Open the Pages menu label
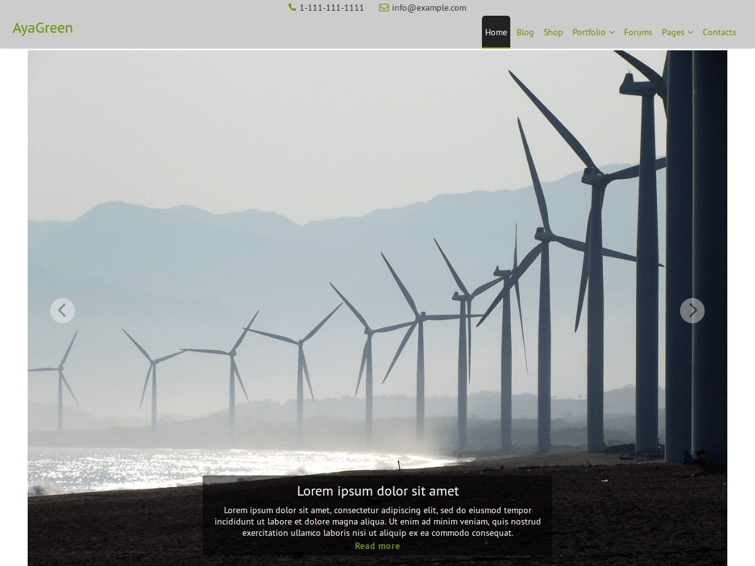The height and width of the screenshot is (566, 755). pos(673,32)
